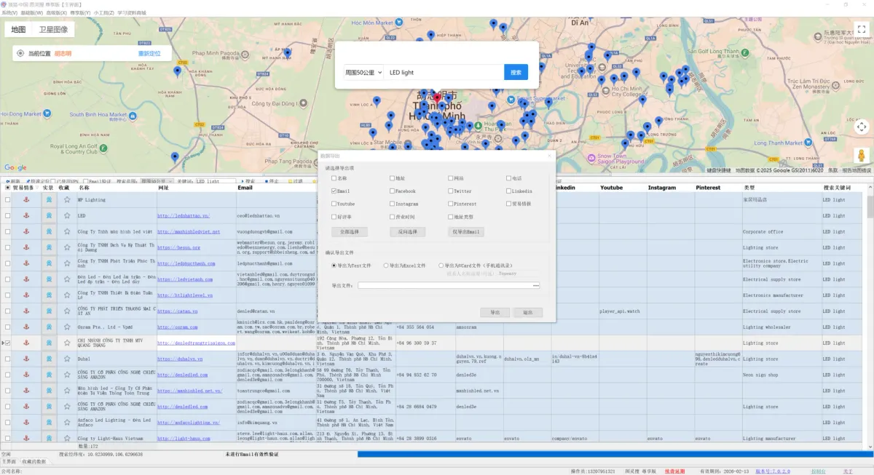Click anchor icon in Màn hình led row

pyautogui.click(x=27, y=391)
